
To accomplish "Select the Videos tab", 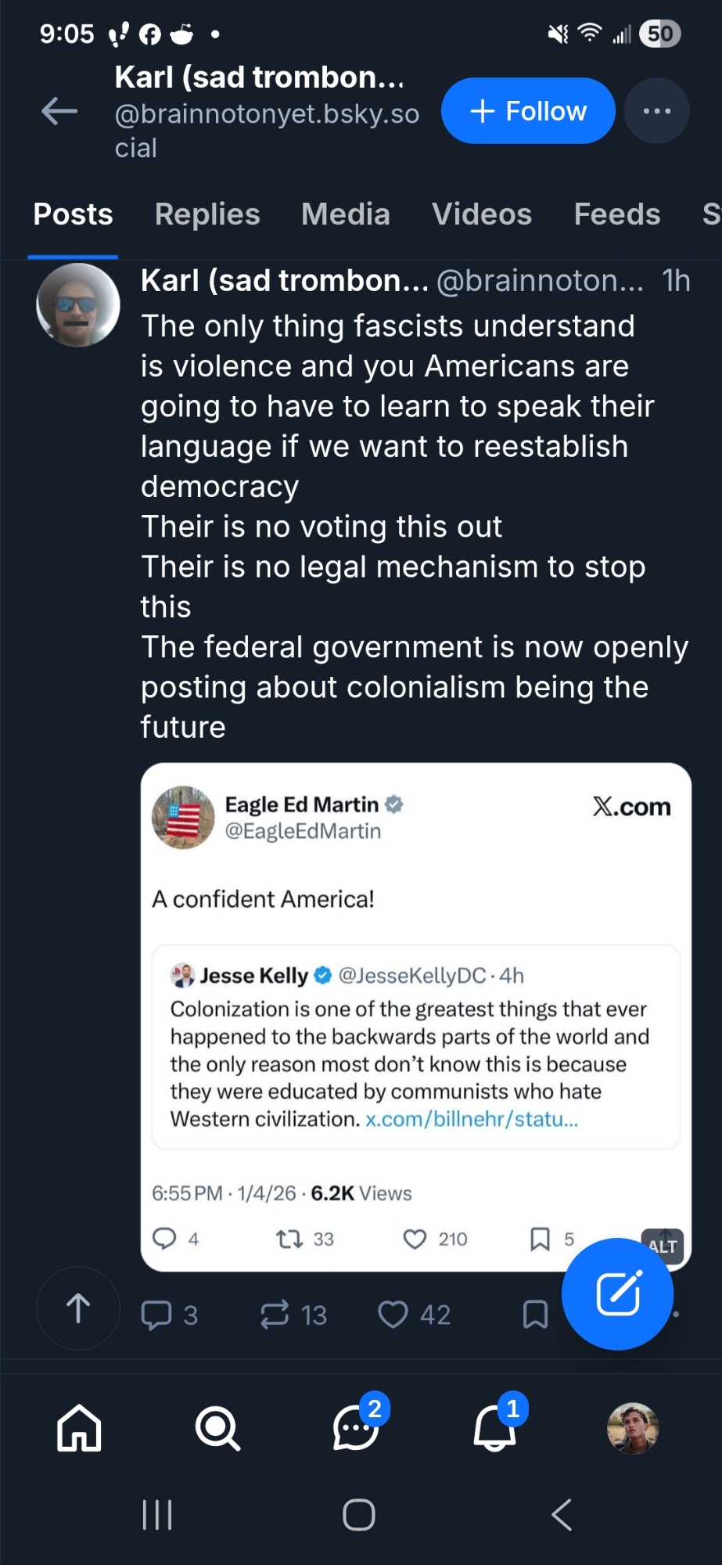I will 482,214.
